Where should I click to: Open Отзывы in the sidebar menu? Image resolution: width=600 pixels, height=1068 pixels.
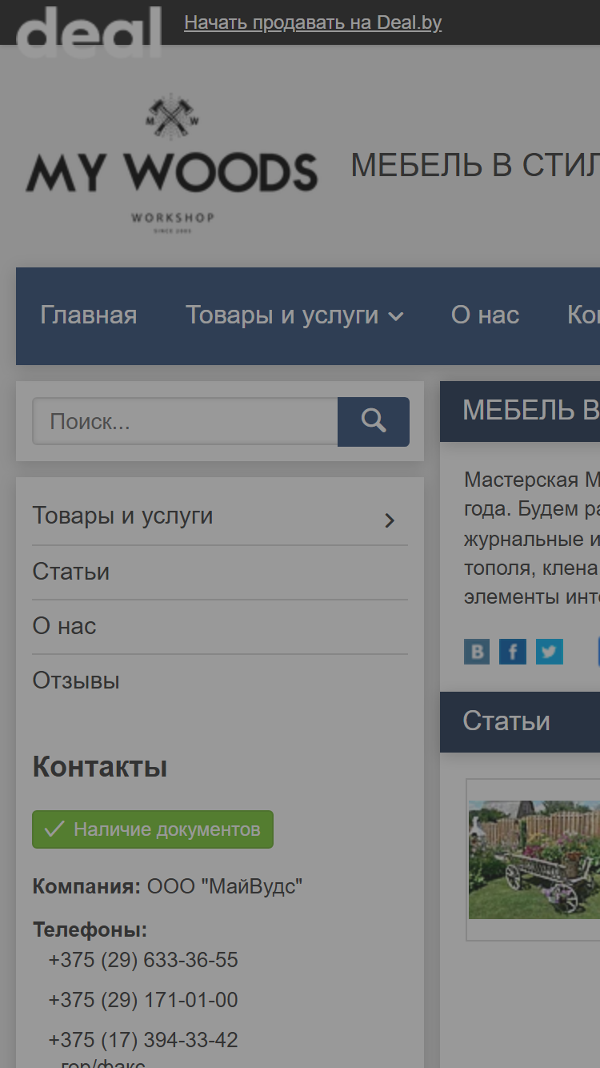[76, 681]
